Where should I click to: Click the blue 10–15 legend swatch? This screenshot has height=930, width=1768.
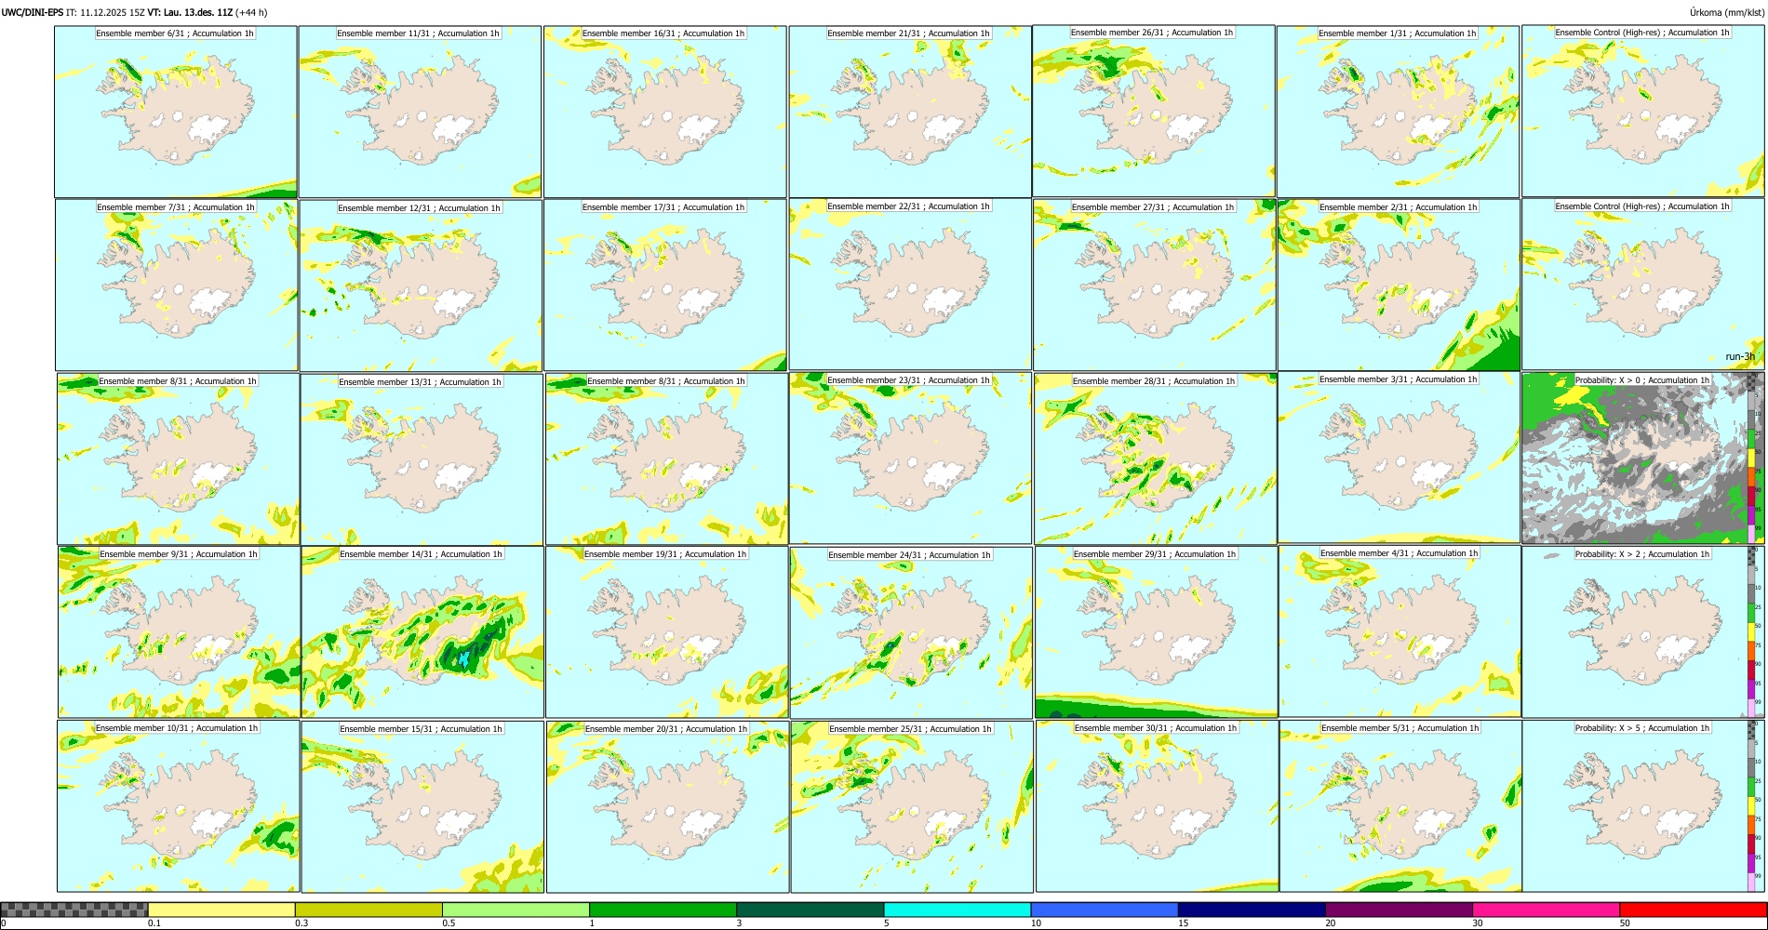tap(1105, 910)
